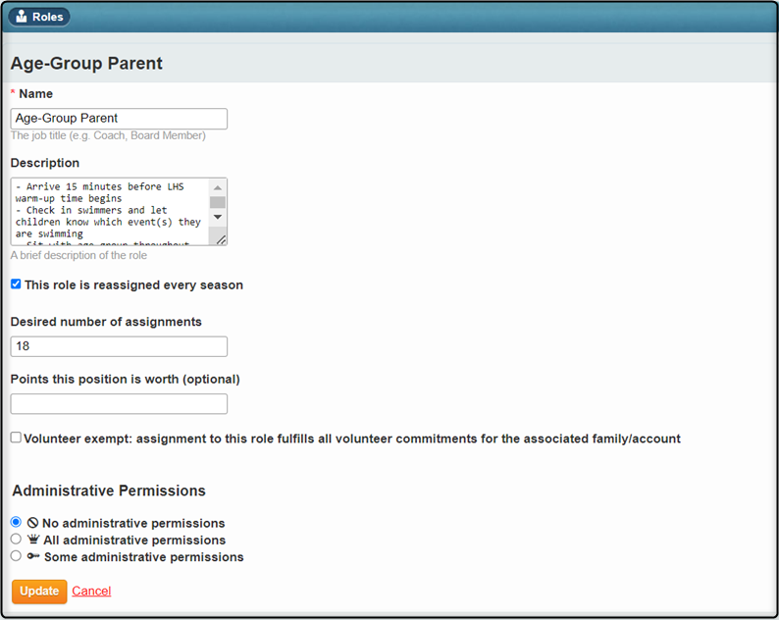Click the 'Points this position is worth' label
Viewport: 779px width, 620px height.
tap(126, 379)
